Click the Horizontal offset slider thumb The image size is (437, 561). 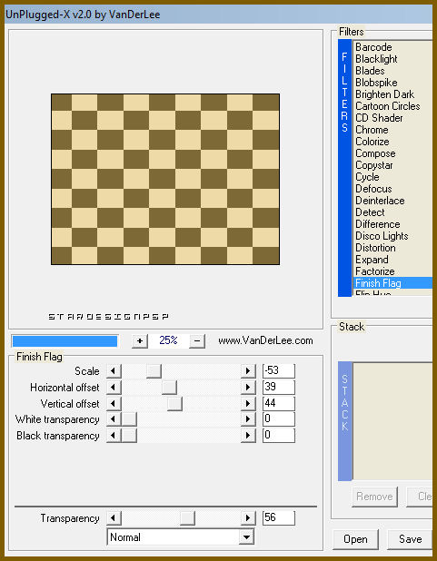[x=169, y=387]
